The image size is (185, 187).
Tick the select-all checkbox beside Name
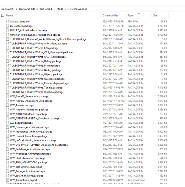3,15
